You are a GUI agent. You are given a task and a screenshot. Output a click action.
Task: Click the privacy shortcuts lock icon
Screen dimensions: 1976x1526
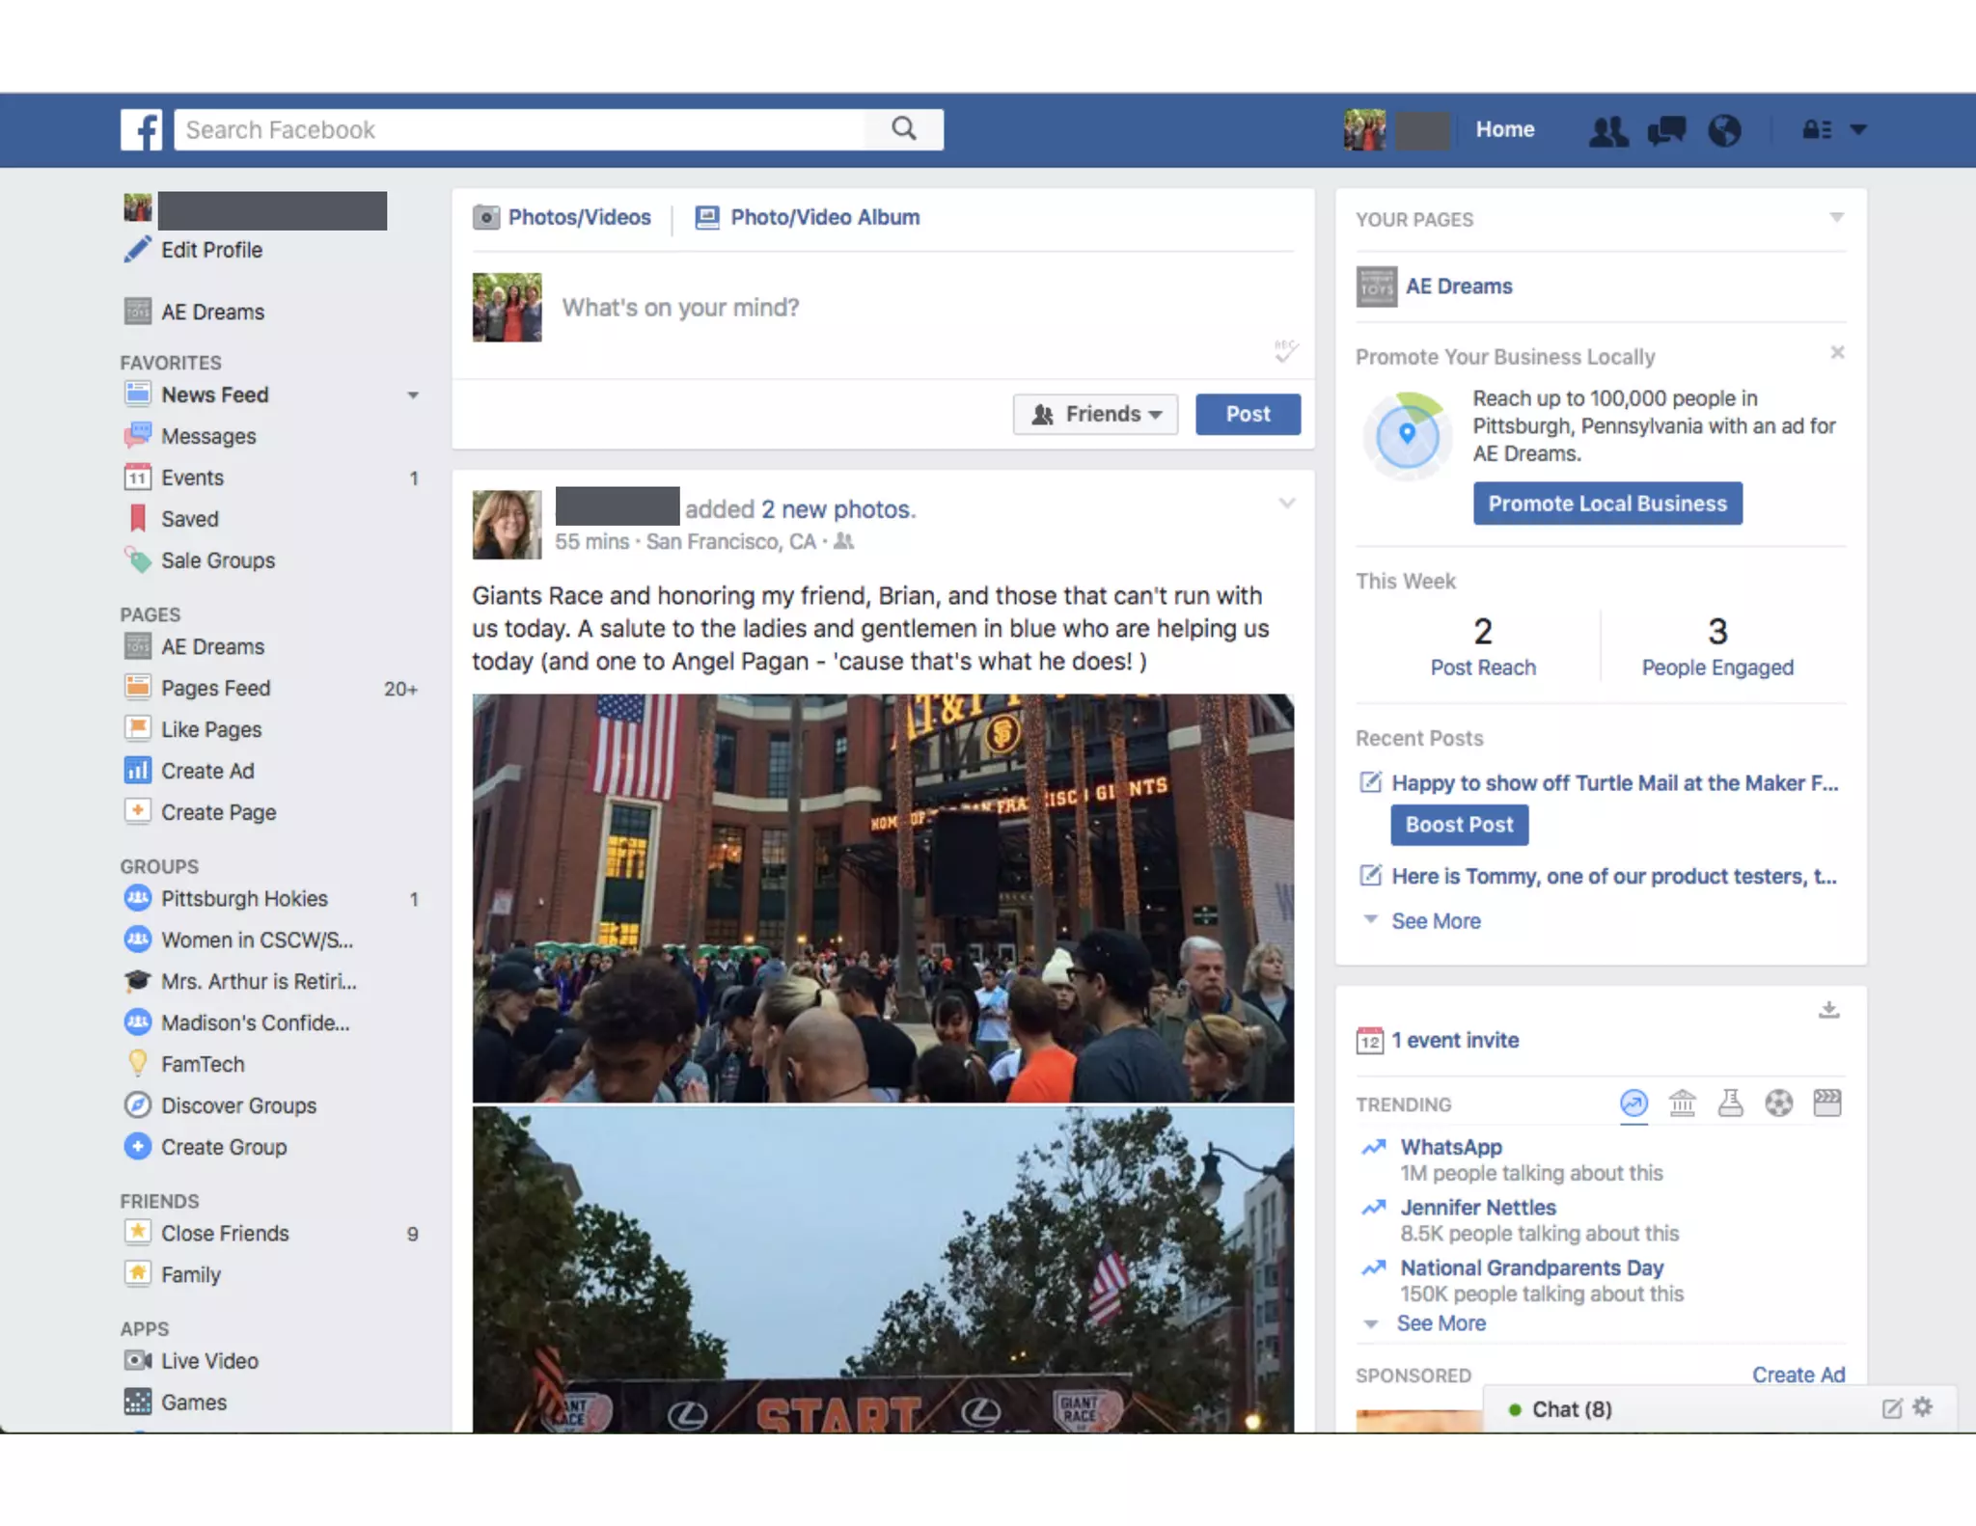(1817, 129)
